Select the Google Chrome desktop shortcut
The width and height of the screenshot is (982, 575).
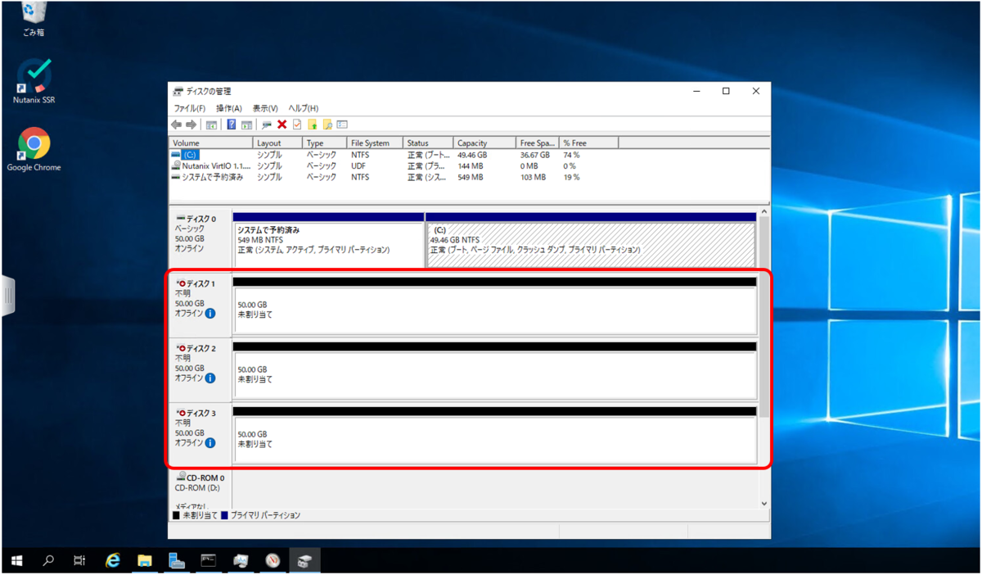click(x=34, y=149)
